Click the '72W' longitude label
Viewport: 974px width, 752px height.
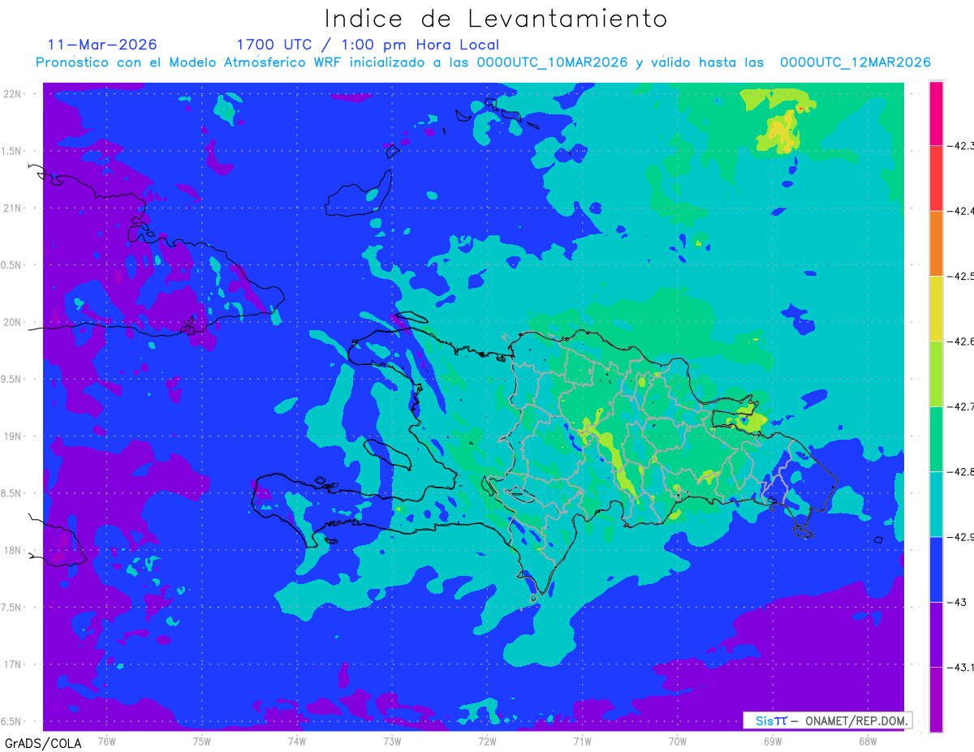(x=487, y=740)
